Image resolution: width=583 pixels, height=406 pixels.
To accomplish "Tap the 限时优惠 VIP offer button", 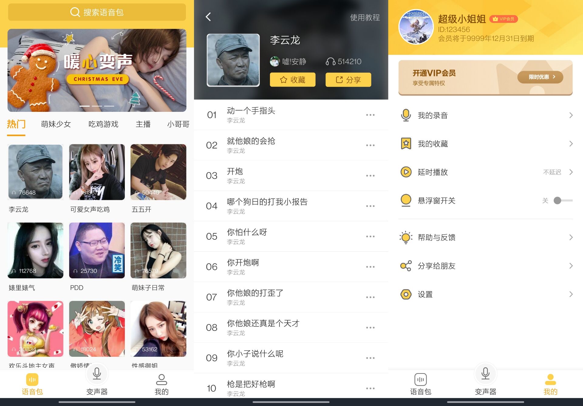I will pyautogui.click(x=540, y=77).
